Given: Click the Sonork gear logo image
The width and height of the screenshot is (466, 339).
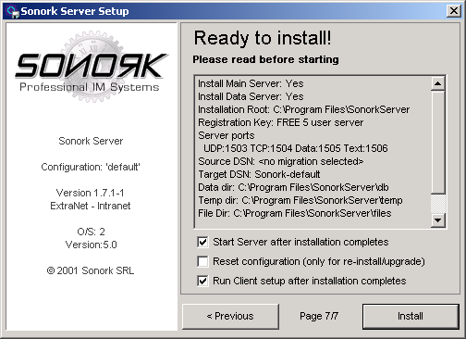Looking at the screenshot, I should point(91,66).
